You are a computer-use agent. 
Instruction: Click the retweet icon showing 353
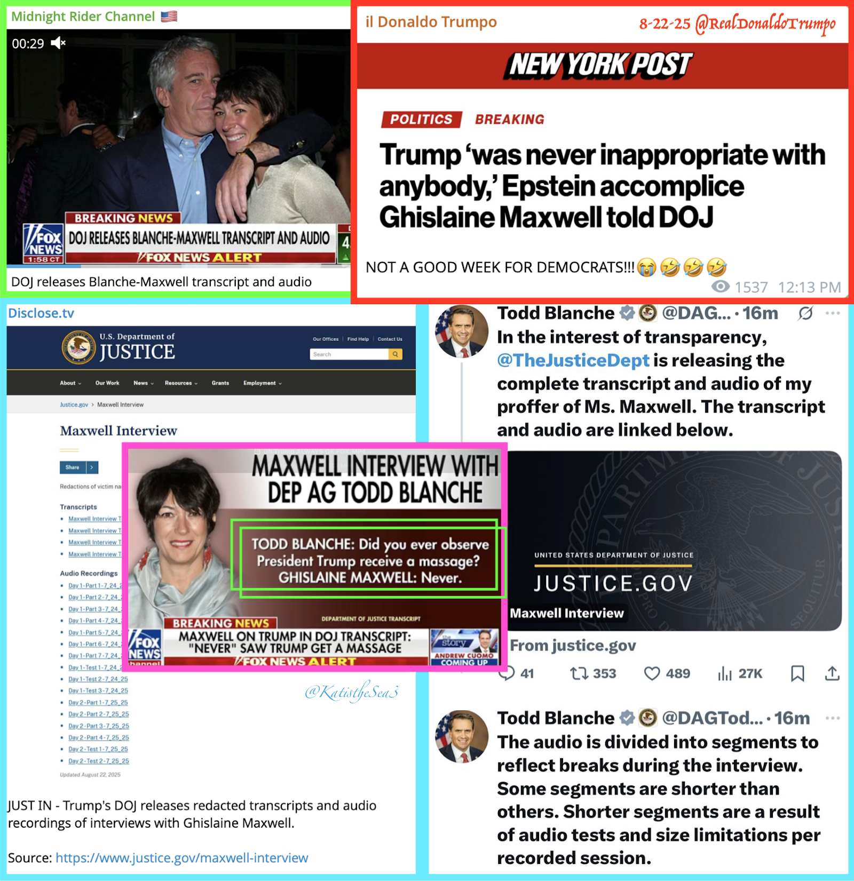click(x=578, y=673)
